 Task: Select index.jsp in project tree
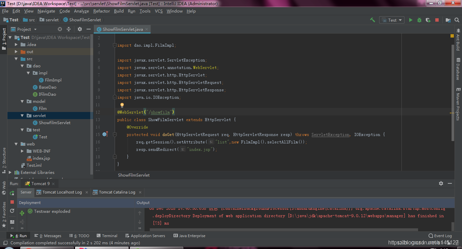[x=38, y=158]
